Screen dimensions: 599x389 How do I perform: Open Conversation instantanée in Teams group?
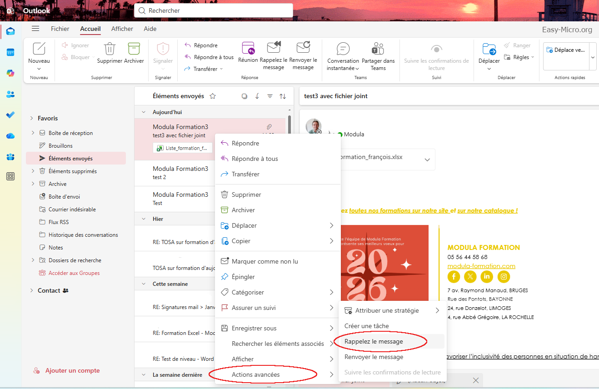click(343, 49)
